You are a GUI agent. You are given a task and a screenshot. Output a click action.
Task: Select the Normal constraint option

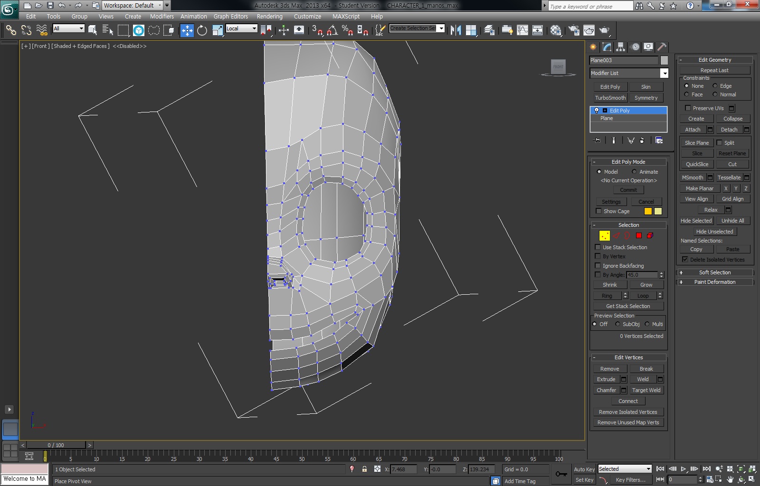point(715,94)
